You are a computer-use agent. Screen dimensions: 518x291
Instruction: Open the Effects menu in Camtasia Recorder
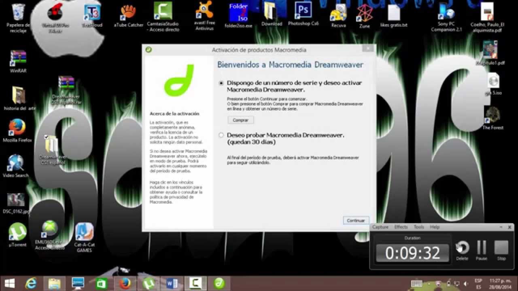tap(401, 227)
